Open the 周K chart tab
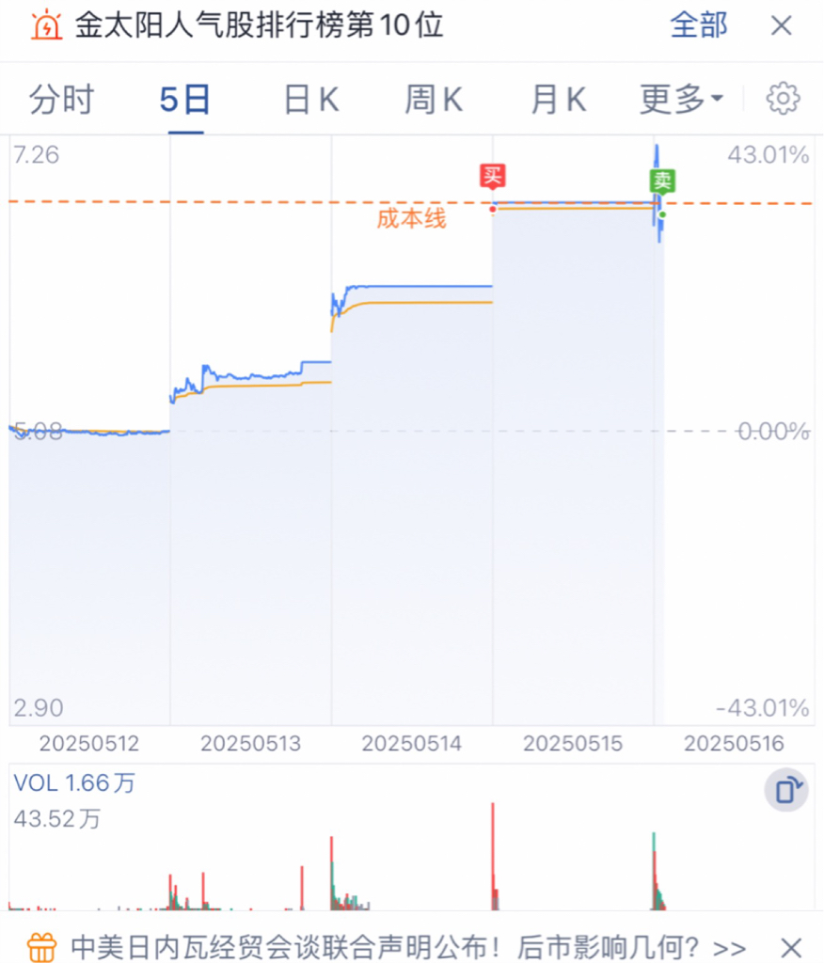This screenshot has width=824, height=963. (x=434, y=99)
